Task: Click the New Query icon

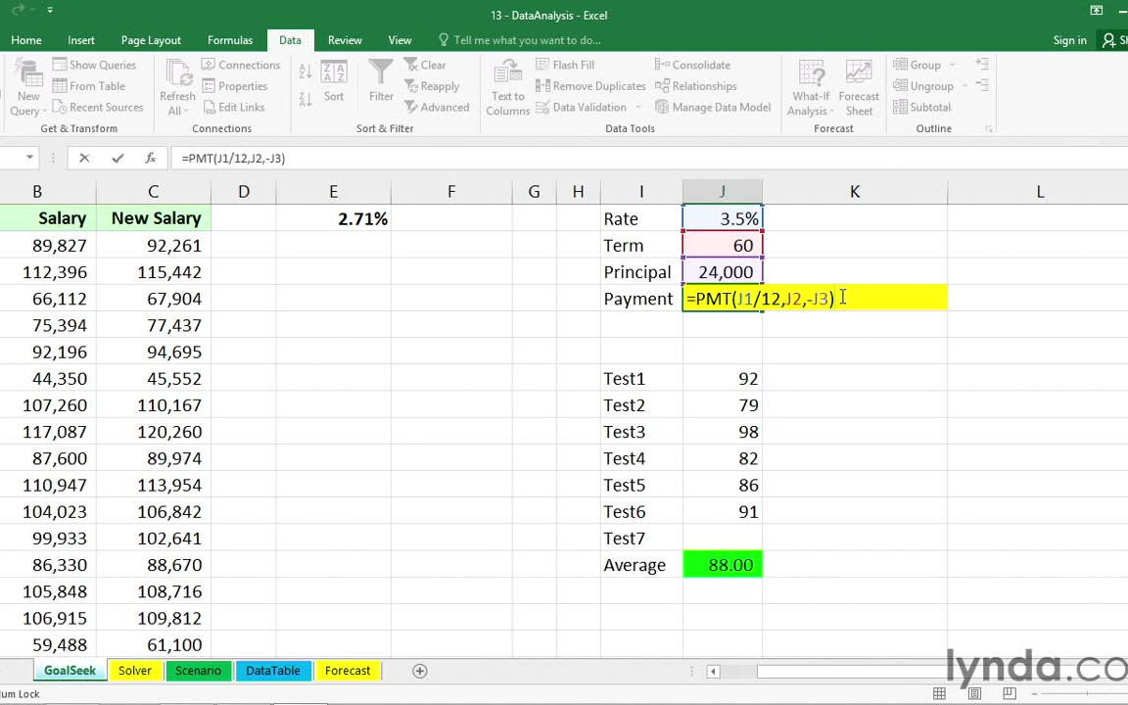Action: (28, 88)
